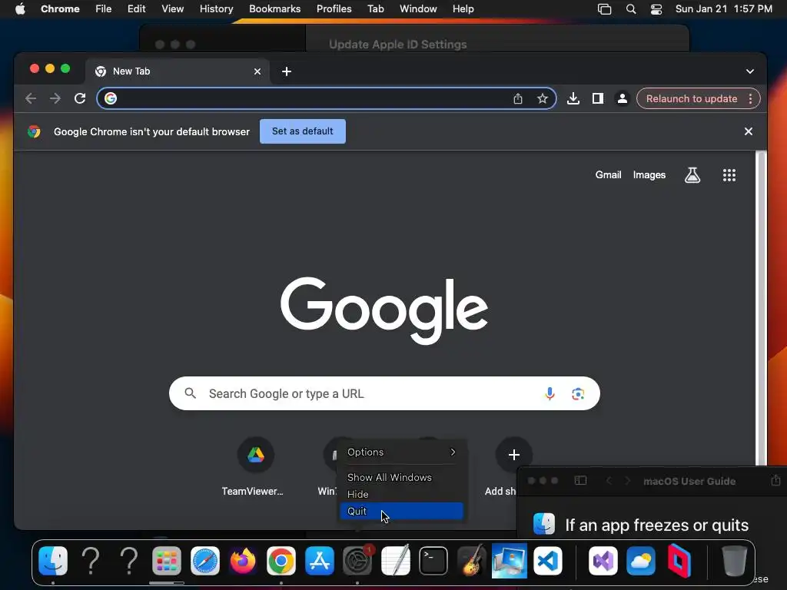The height and width of the screenshot is (590, 787).
Task: Go back with the Chrome back arrow
Action: 31,99
